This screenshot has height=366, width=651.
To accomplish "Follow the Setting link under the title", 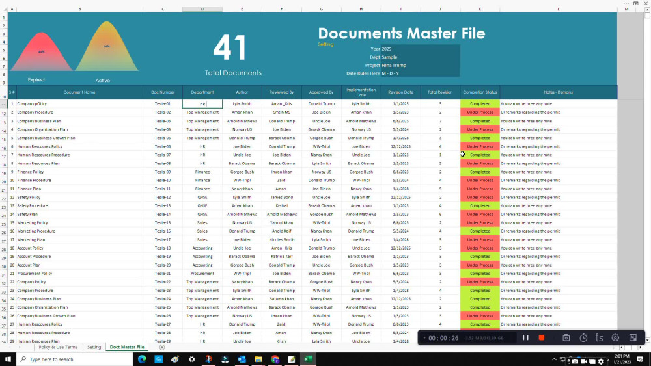I will [325, 44].
